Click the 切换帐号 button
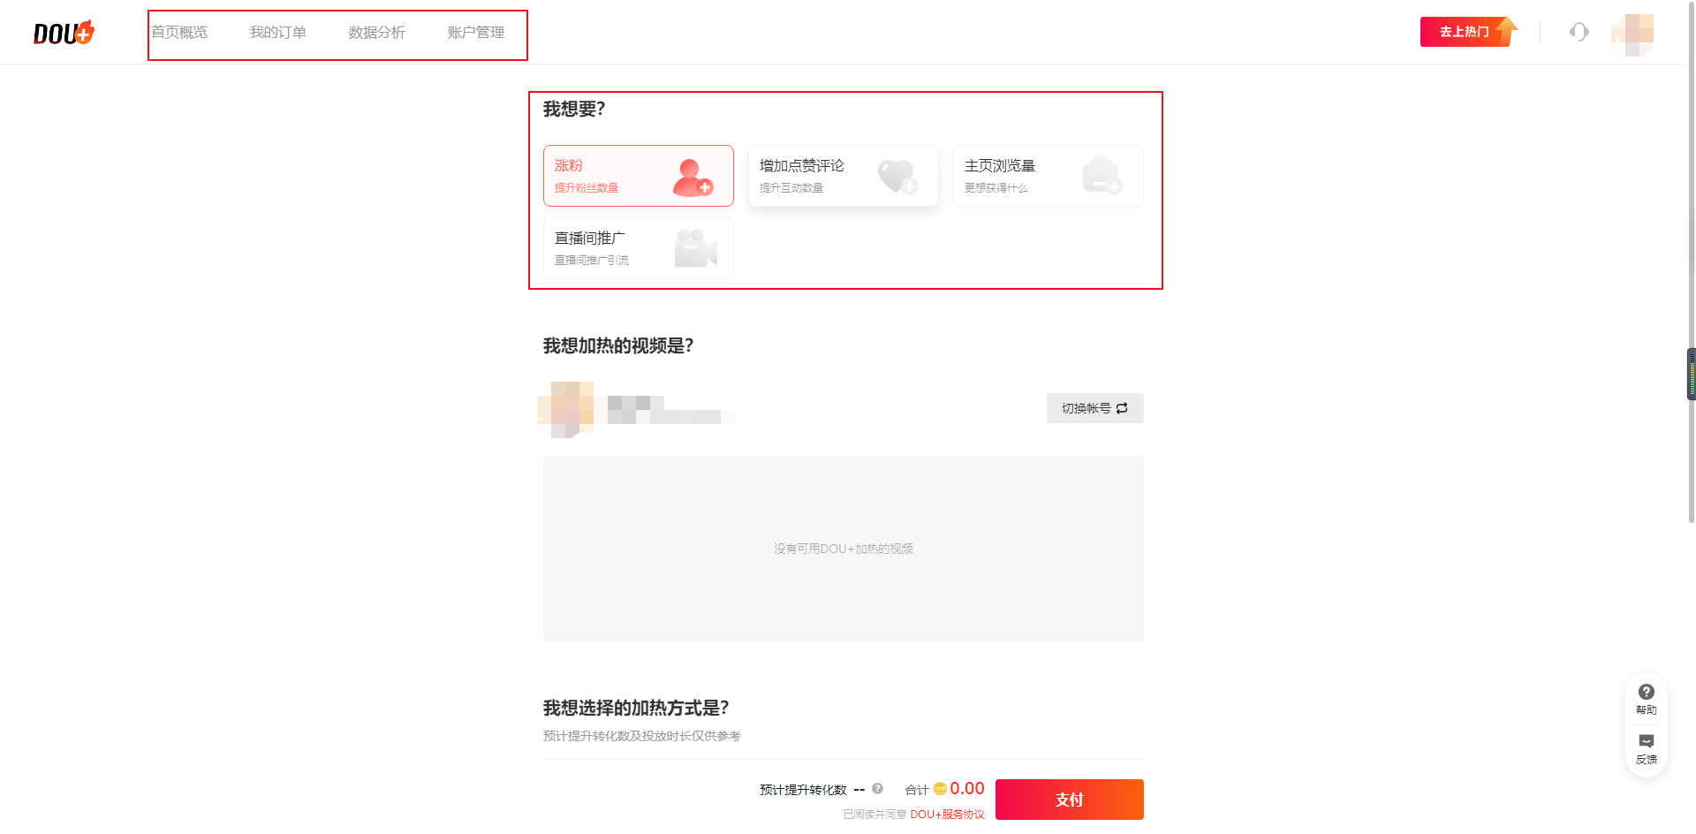The width and height of the screenshot is (1696, 834). [x=1094, y=408]
